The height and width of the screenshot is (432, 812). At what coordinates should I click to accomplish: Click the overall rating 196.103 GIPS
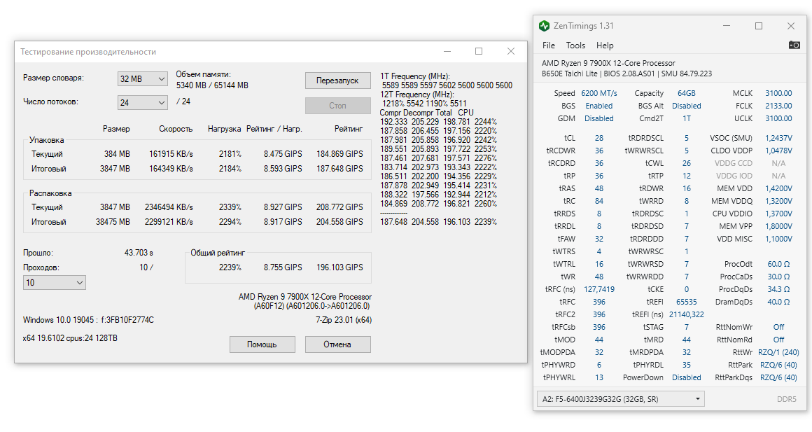pos(339,267)
